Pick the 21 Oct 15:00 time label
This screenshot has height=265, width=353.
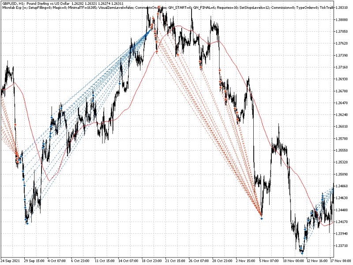coord(176,261)
